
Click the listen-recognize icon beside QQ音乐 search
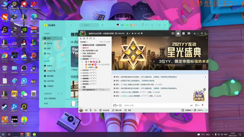point(102,25)
